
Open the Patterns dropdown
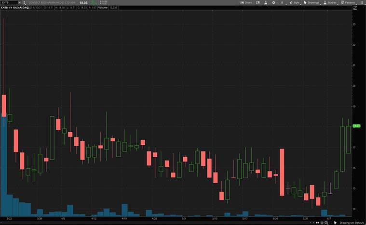point(348,2)
